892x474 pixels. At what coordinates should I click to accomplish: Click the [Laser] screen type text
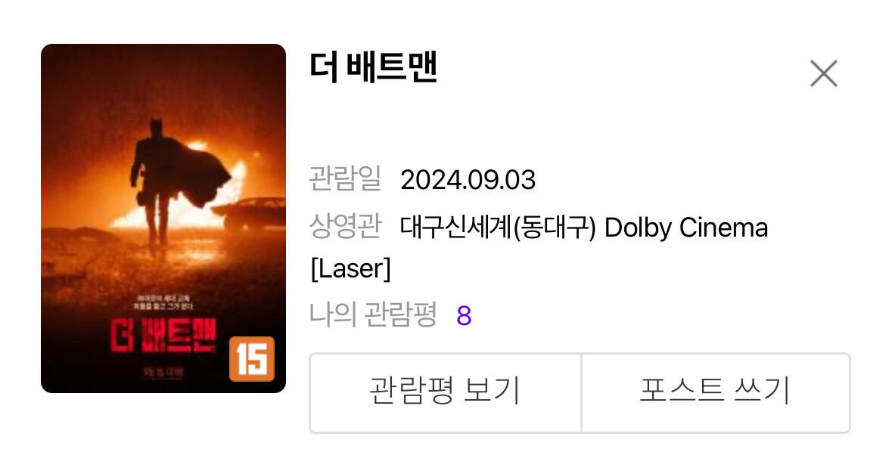pyautogui.click(x=350, y=268)
